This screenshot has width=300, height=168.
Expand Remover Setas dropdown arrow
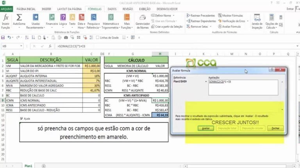tap(211, 26)
